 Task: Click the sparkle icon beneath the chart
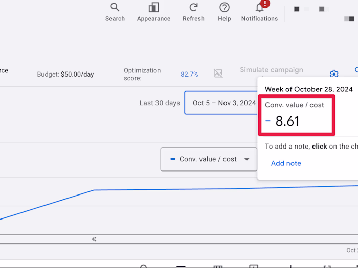coord(94,239)
